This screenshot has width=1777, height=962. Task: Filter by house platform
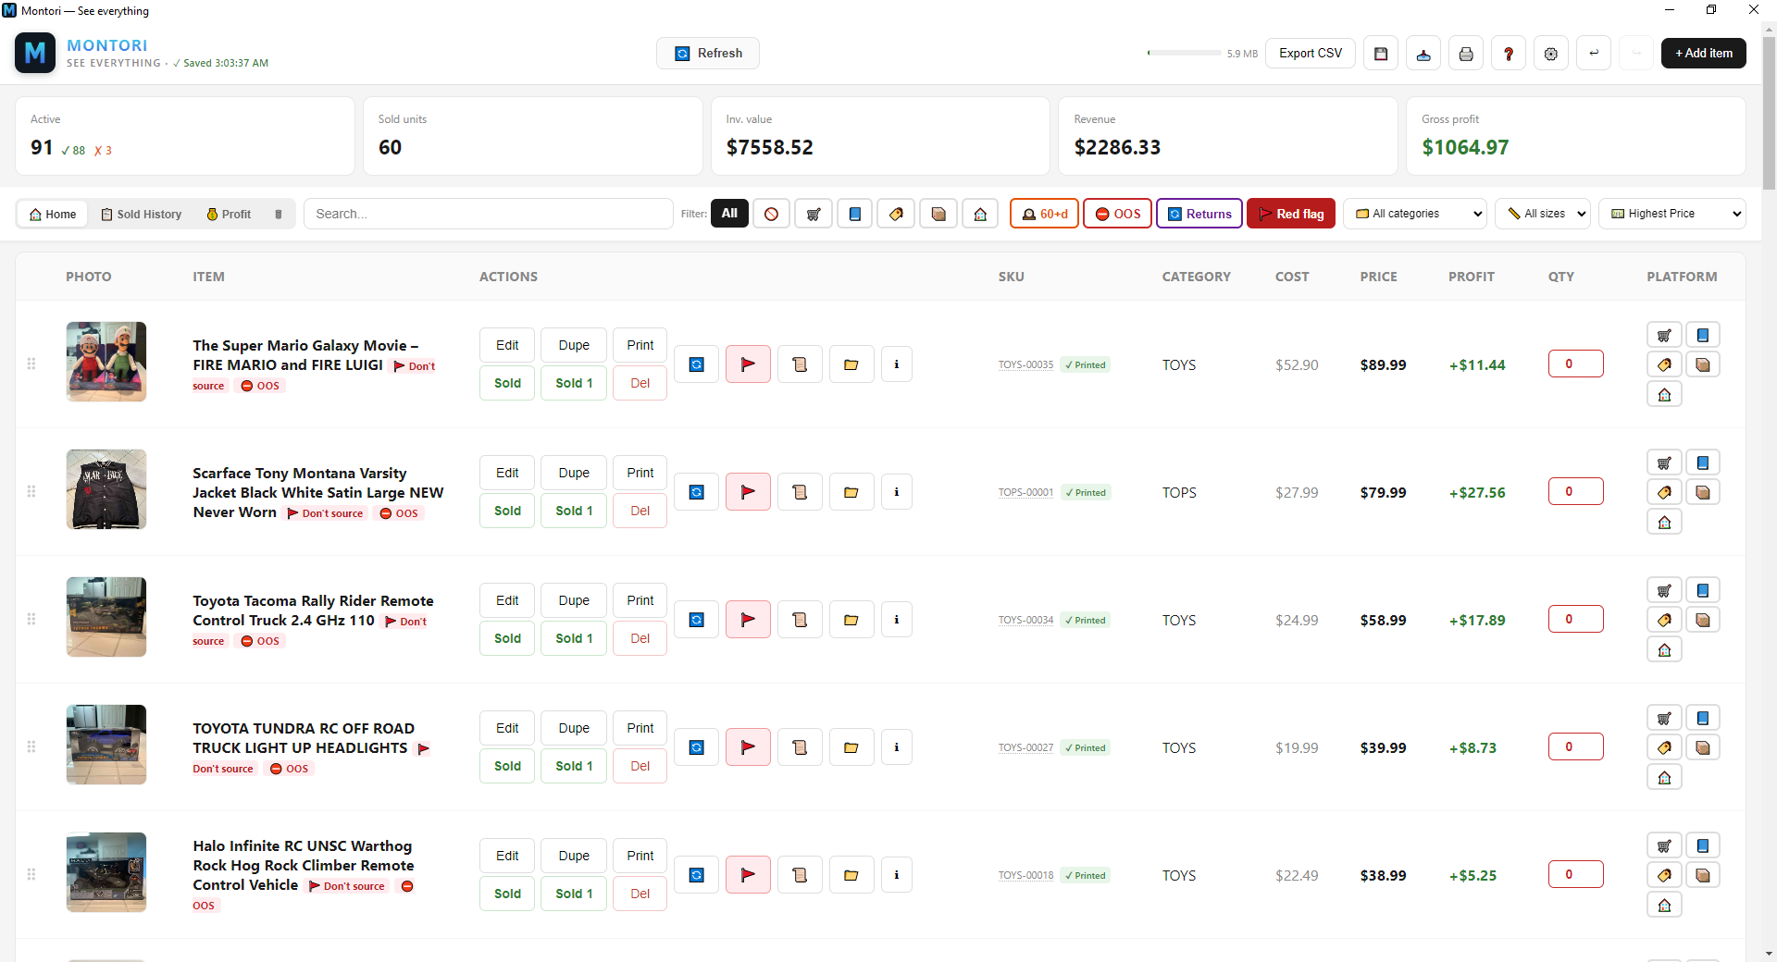[980, 214]
